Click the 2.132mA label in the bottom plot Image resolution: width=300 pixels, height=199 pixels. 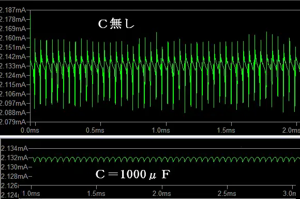pos(14,158)
